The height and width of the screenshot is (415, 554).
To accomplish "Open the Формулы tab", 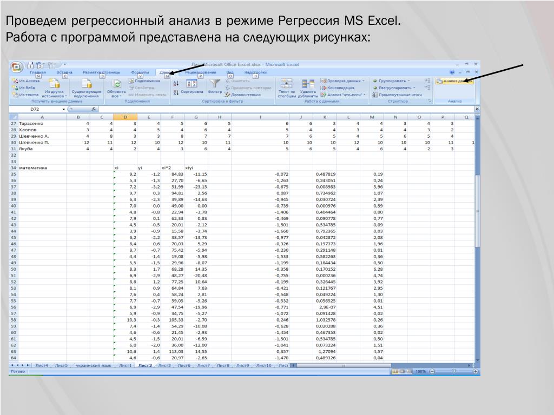I will pyautogui.click(x=140, y=72).
